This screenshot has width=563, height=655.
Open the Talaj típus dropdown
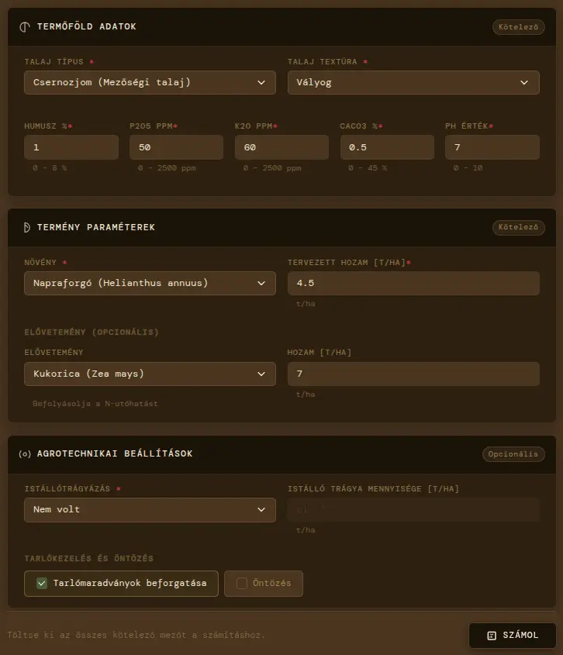pos(150,82)
